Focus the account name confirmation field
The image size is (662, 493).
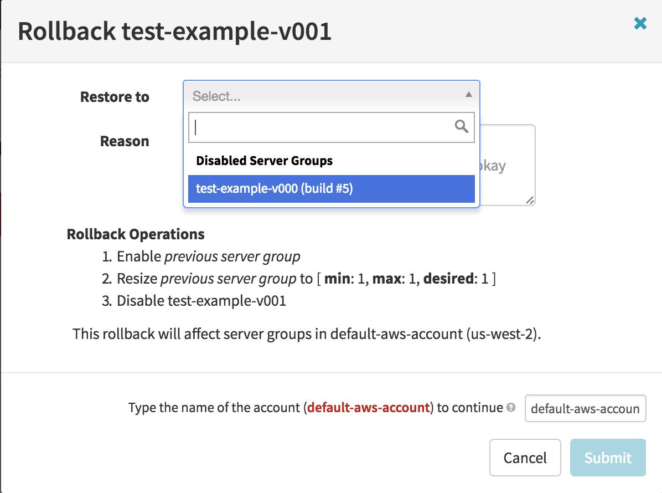coord(585,409)
